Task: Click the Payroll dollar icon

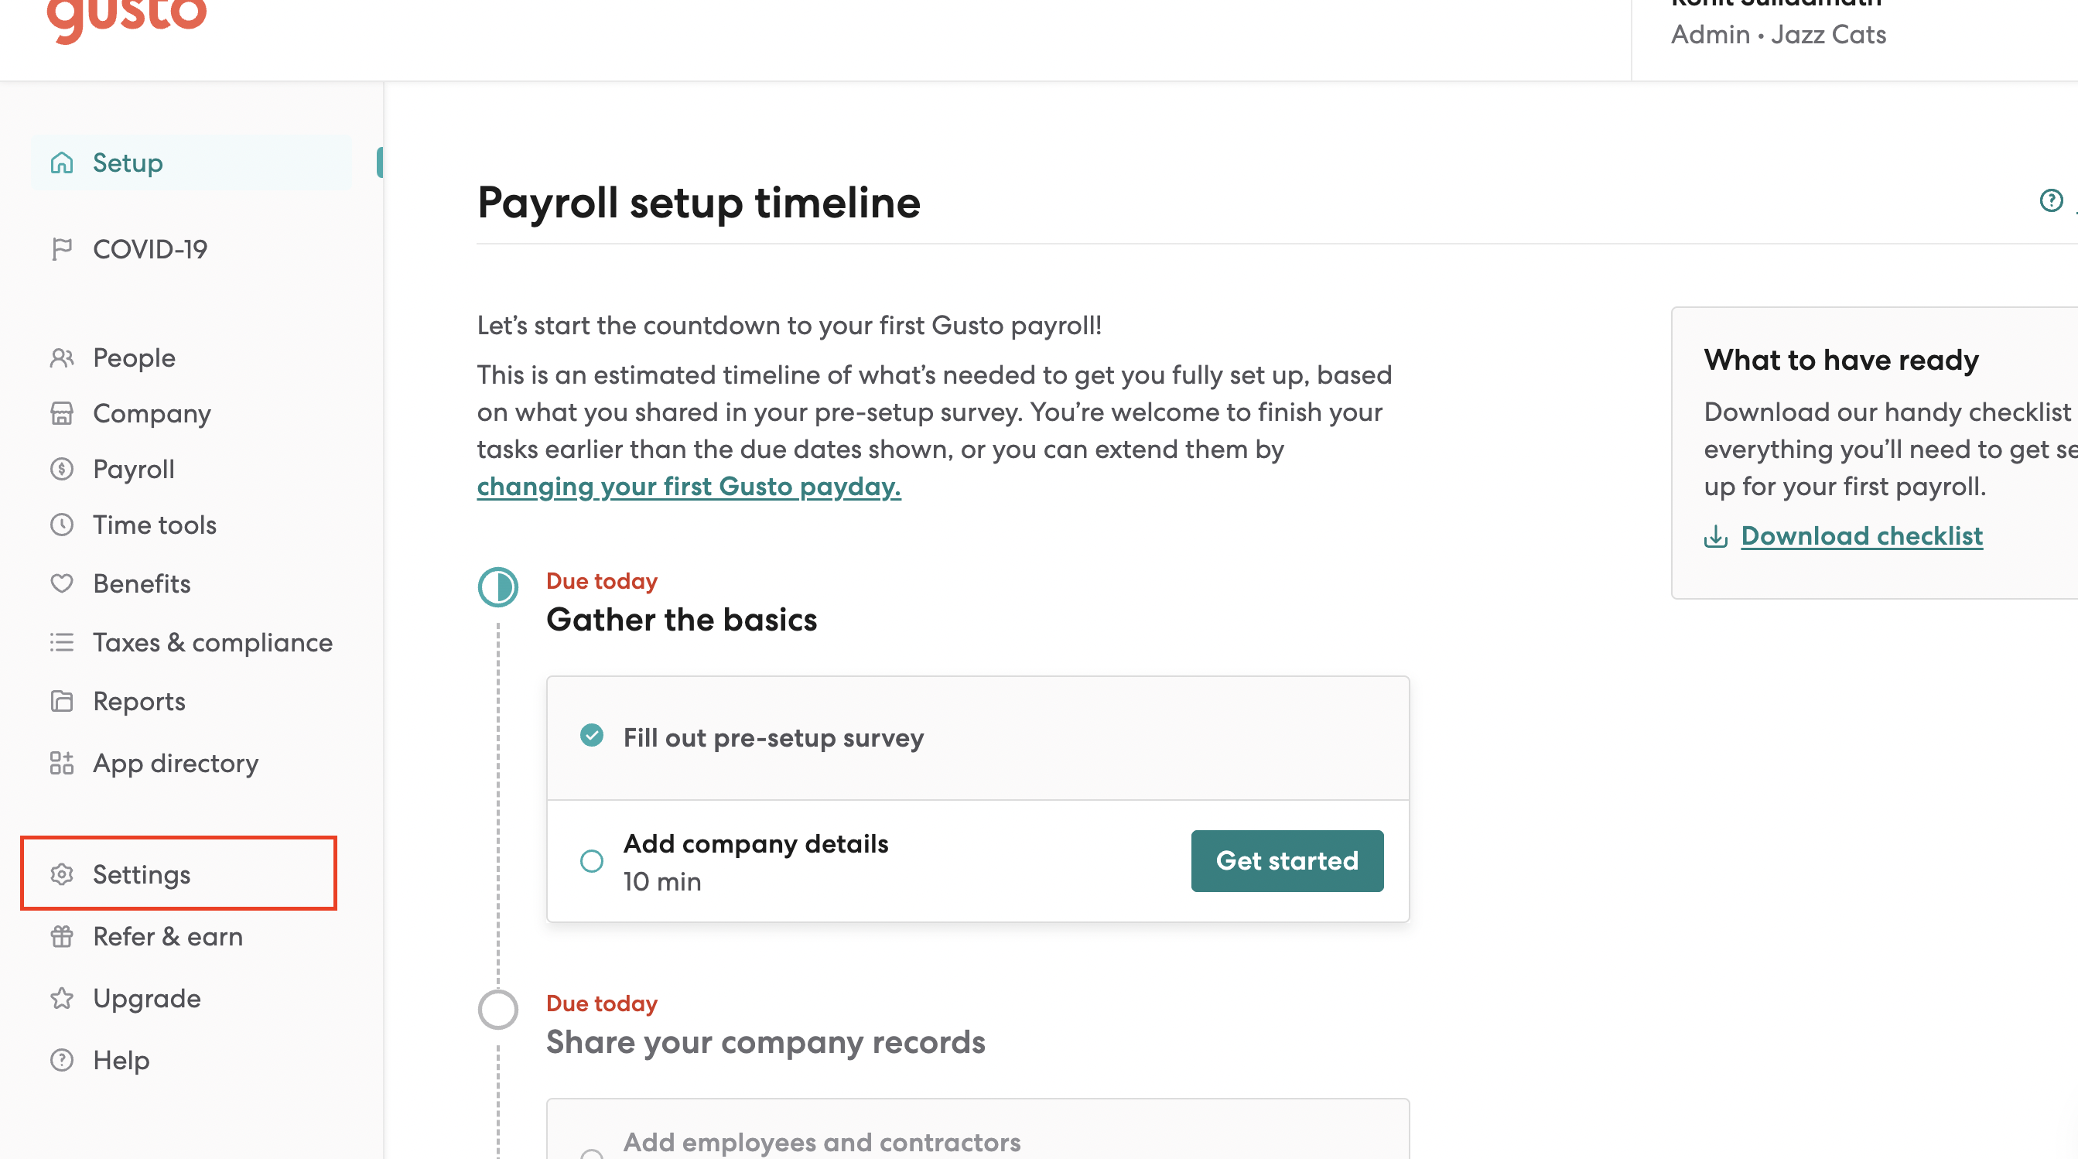Action: tap(62, 470)
